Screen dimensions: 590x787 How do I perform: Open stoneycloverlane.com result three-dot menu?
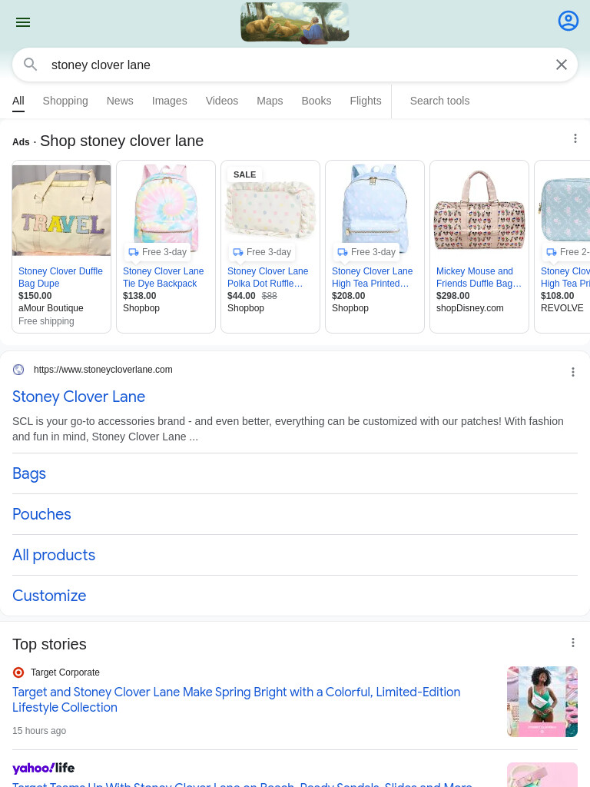point(573,372)
